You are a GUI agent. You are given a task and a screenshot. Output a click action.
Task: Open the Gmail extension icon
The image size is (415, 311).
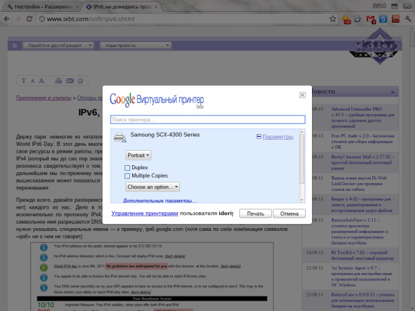click(371, 19)
